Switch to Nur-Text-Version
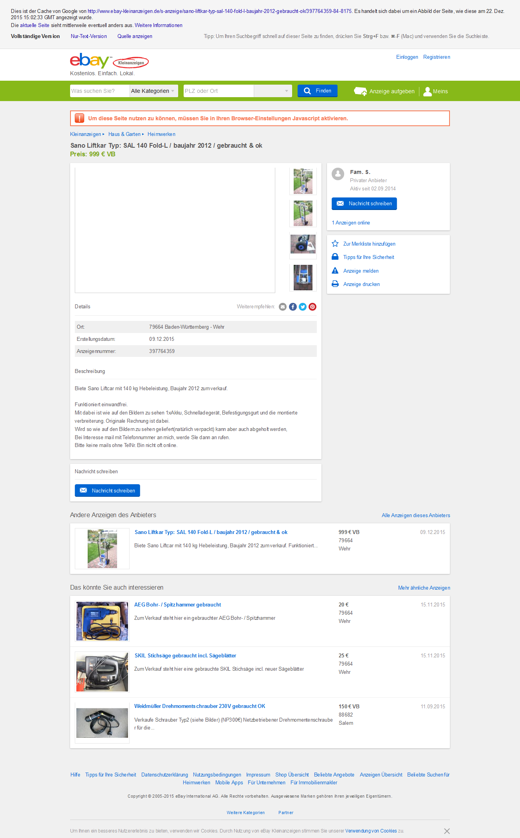 89,36
